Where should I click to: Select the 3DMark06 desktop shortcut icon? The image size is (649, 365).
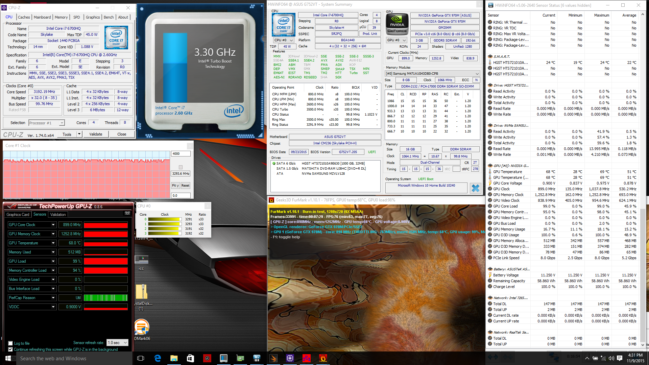(142, 330)
